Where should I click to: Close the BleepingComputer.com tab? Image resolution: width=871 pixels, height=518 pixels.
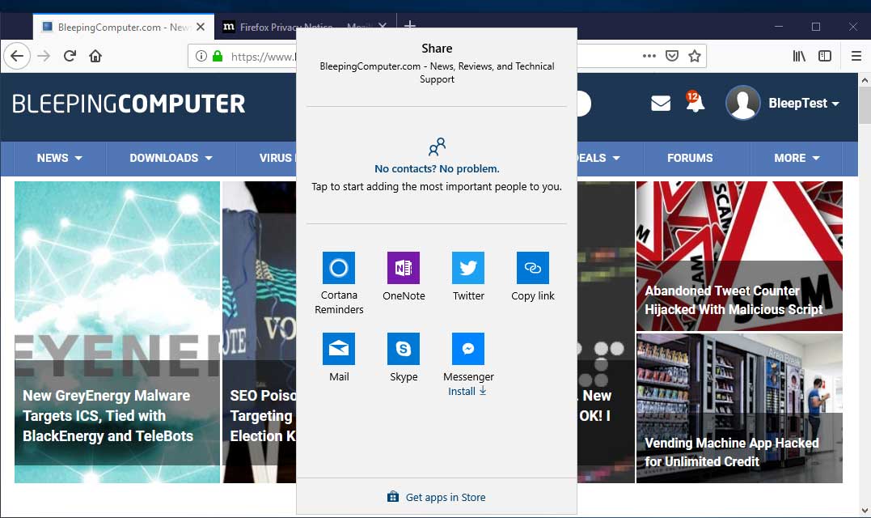pos(201,27)
